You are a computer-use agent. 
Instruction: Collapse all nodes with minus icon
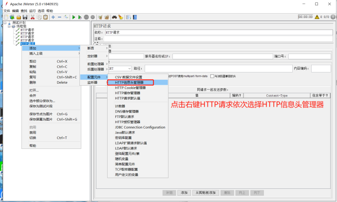59,17
